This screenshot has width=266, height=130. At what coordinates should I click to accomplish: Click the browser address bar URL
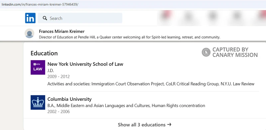tap(40, 5)
